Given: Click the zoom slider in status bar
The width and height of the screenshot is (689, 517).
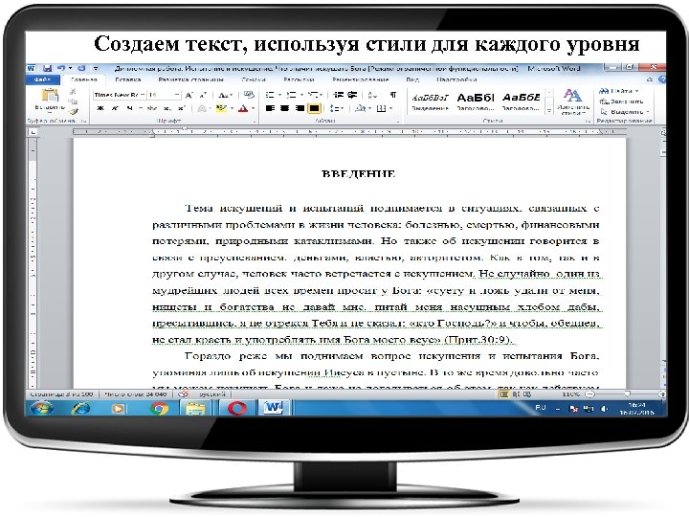Looking at the screenshot, I should [x=626, y=394].
